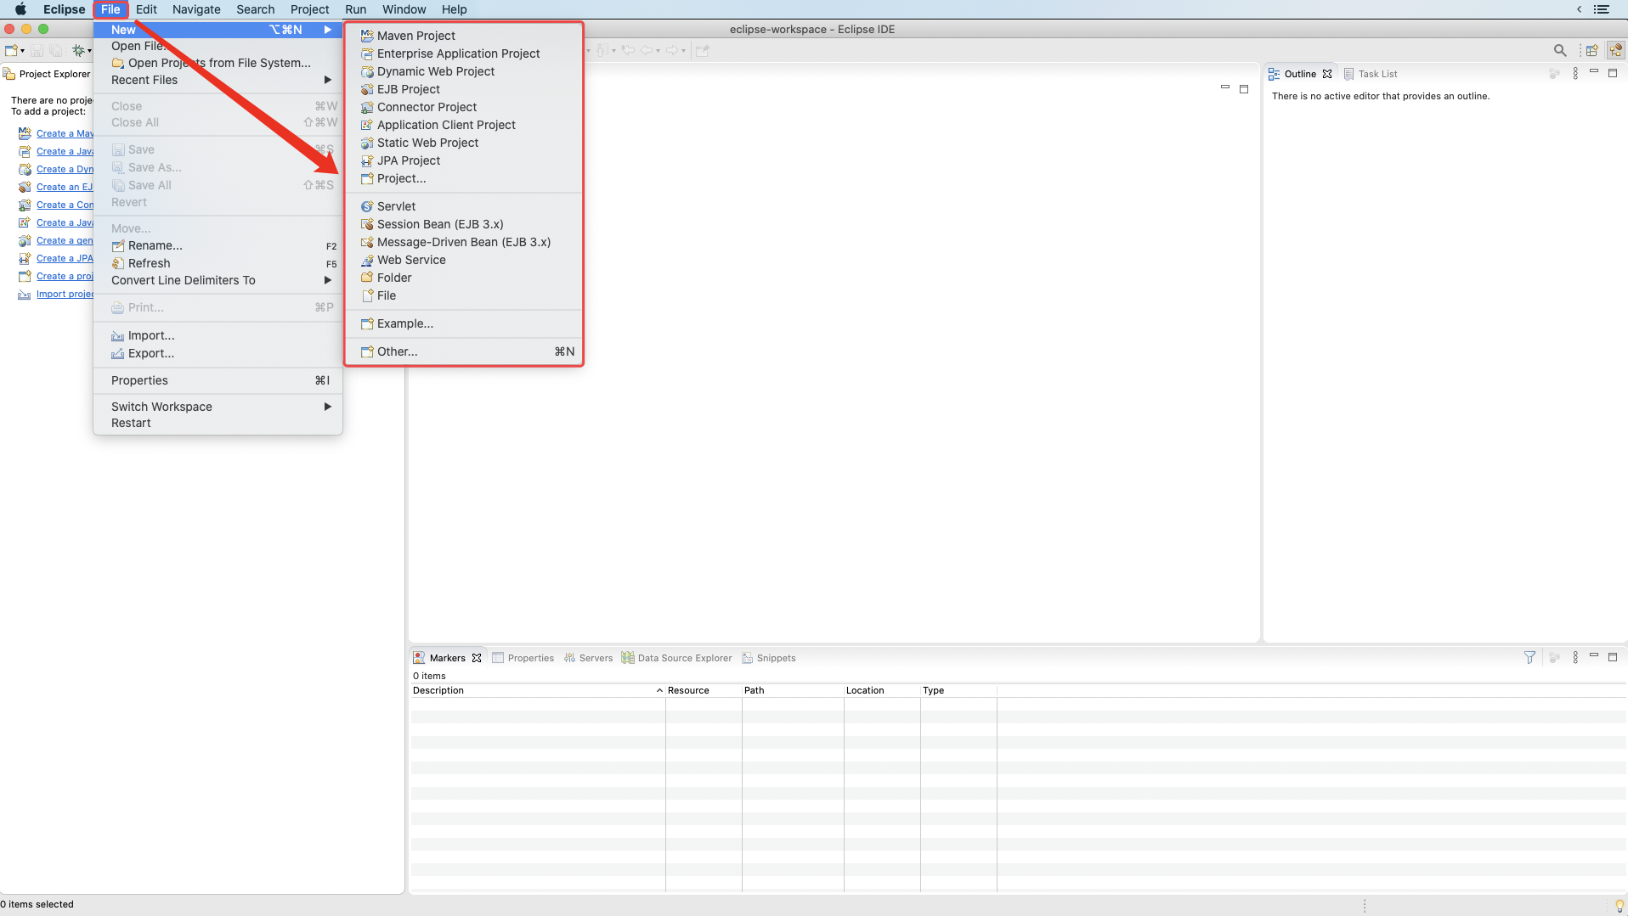Click the Create a JPA project link

pyautogui.click(x=65, y=258)
